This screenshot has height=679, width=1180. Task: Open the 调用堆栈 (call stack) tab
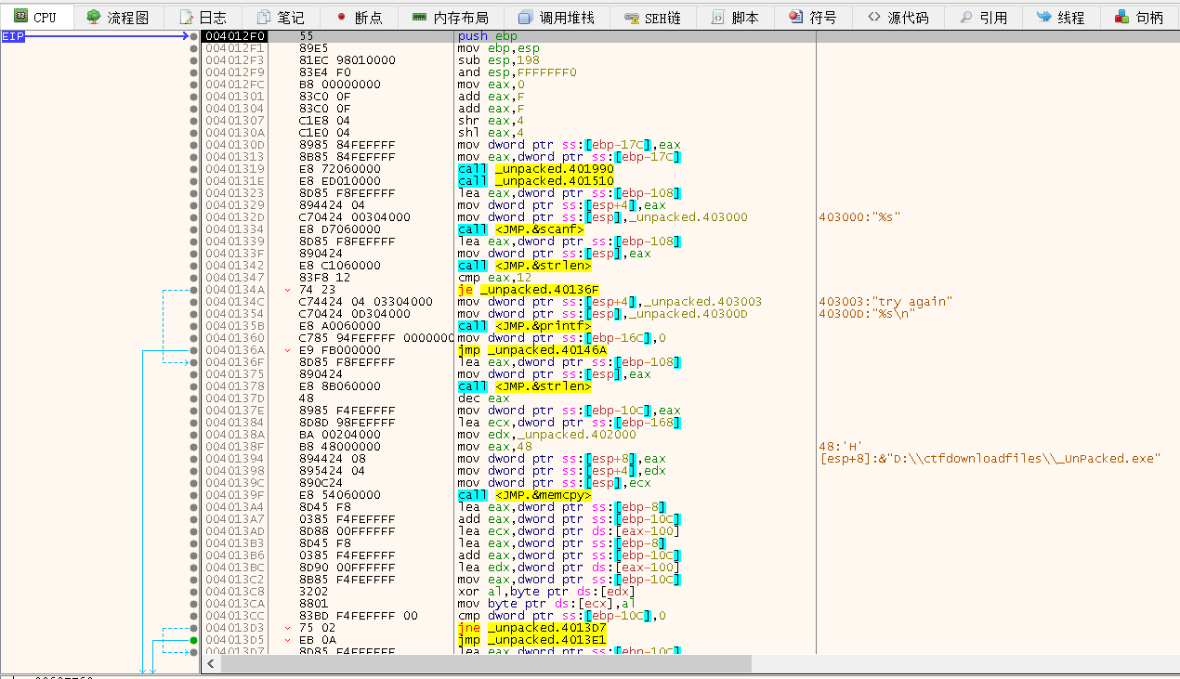point(557,17)
